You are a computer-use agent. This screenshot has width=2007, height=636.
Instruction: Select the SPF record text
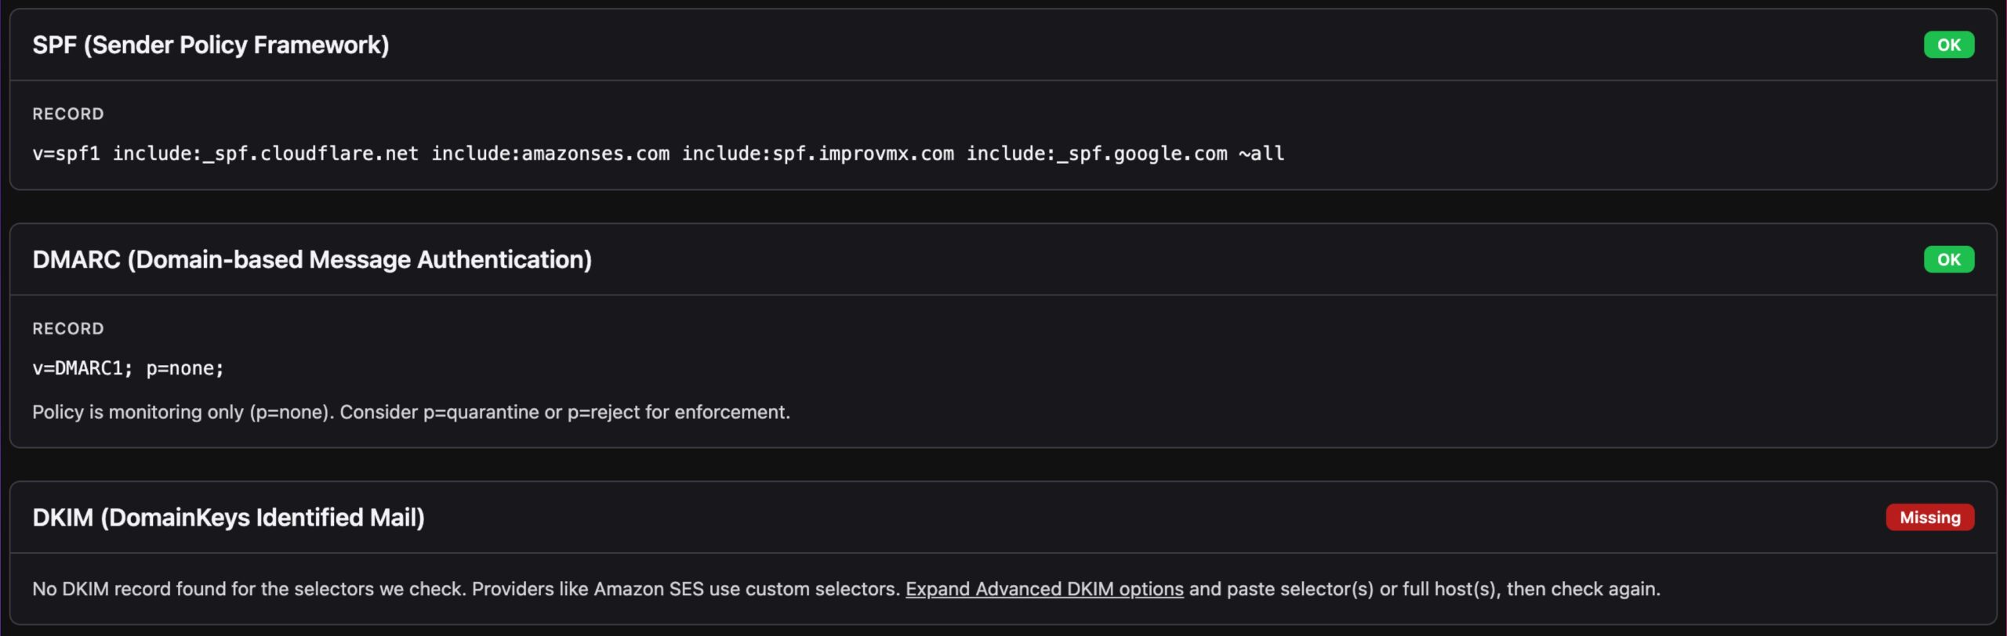point(659,154)
